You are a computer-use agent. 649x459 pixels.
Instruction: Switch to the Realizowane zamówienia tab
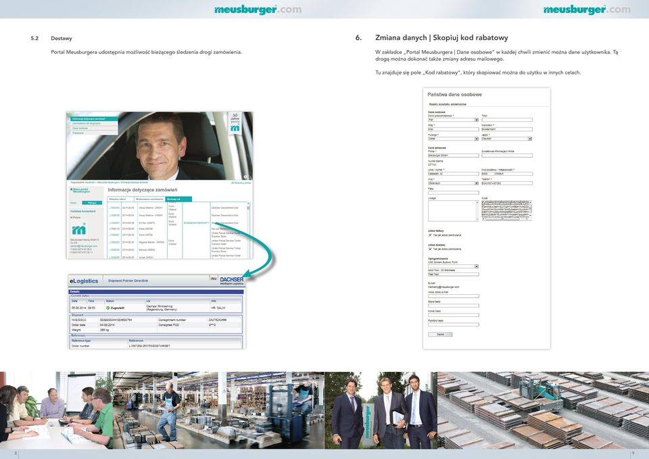coord(149,199)
